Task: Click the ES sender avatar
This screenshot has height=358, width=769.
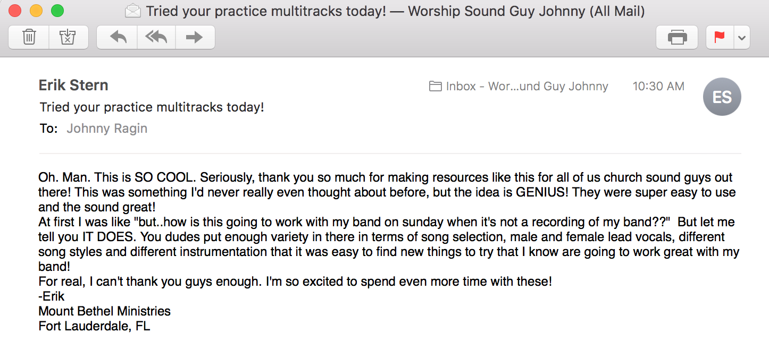Action: click(x=722, y=97)
